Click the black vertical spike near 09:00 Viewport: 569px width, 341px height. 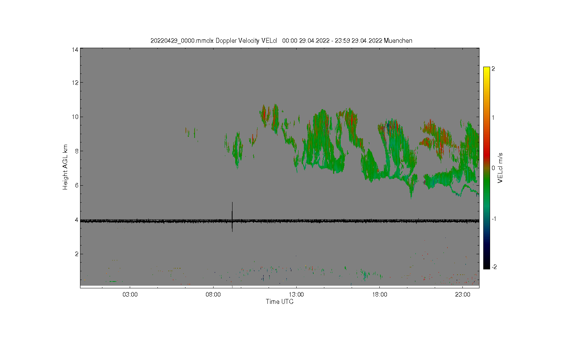pos(232,217)
